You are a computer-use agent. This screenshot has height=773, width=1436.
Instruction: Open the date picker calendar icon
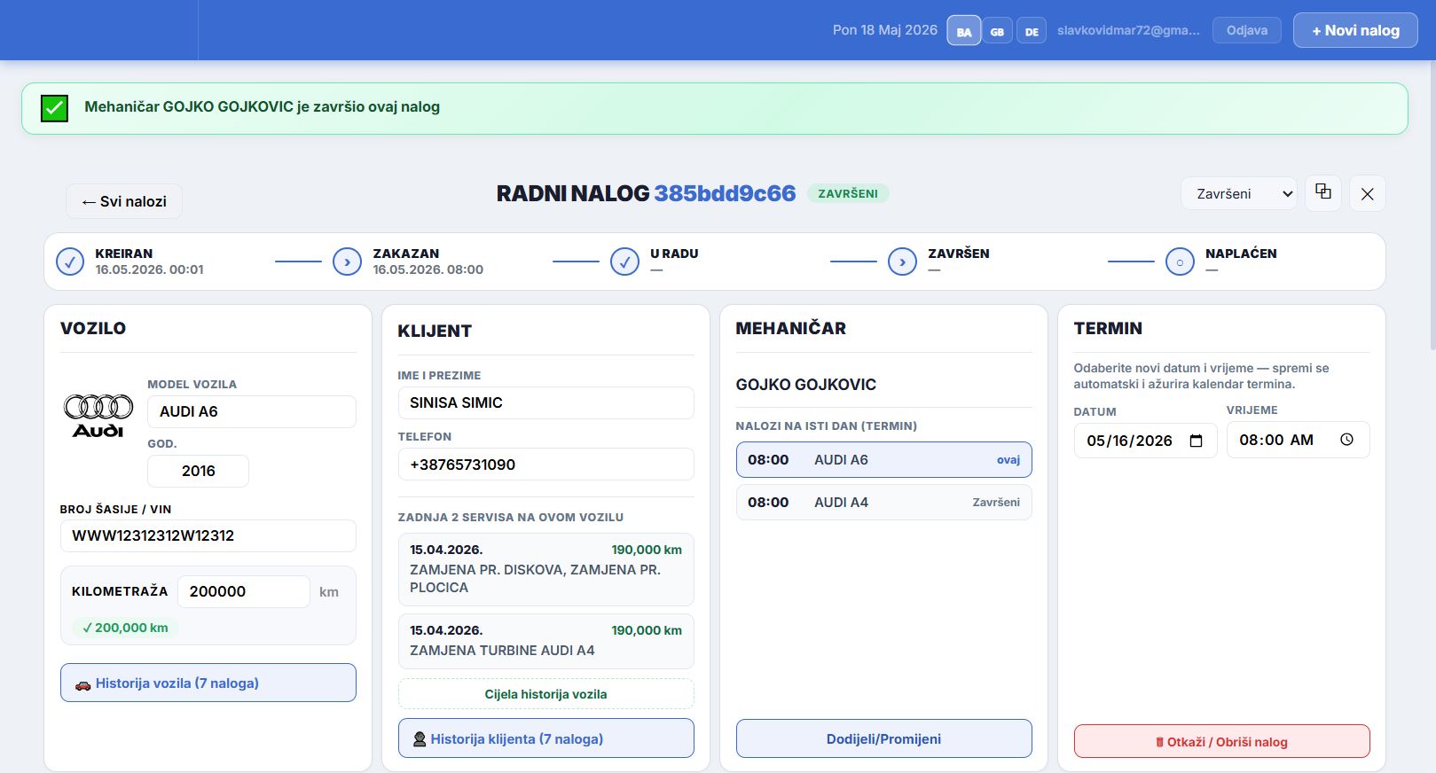pos(1196,441)
